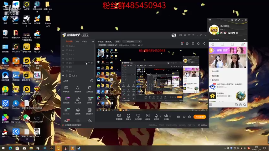Click plus icon to add a scene
The image size is (269, 151).
click(93, 41)
